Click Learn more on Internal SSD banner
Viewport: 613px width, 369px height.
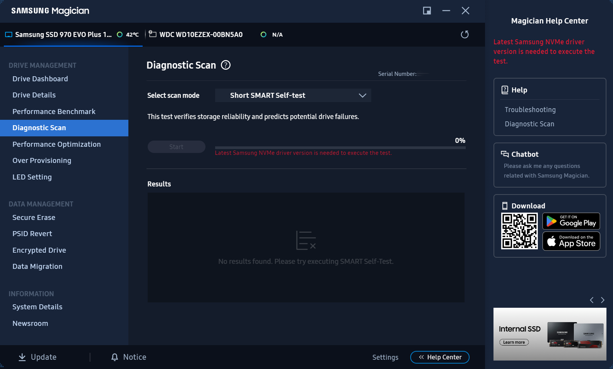tap(514, 342)
